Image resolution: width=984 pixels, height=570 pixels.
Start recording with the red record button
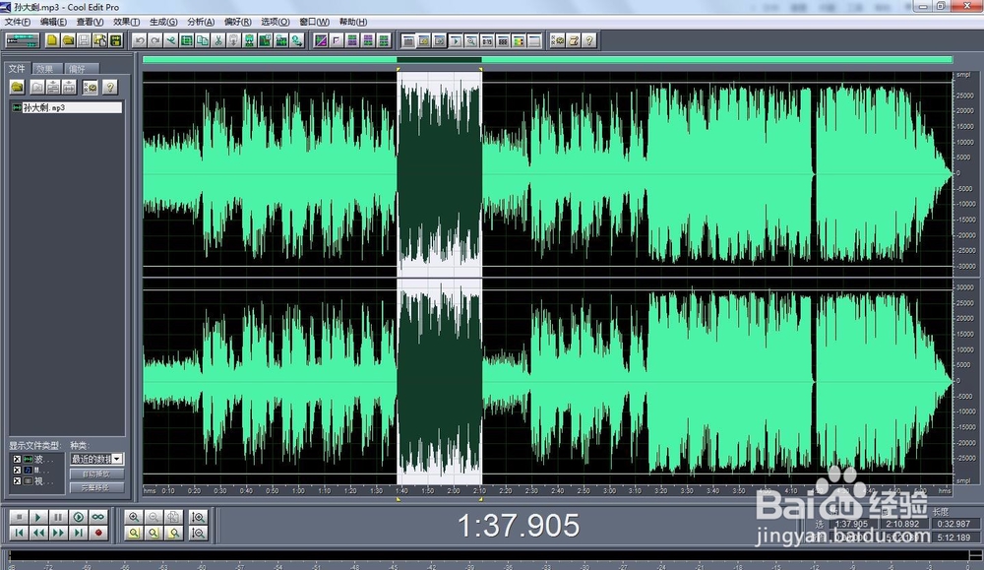point(97,533)
